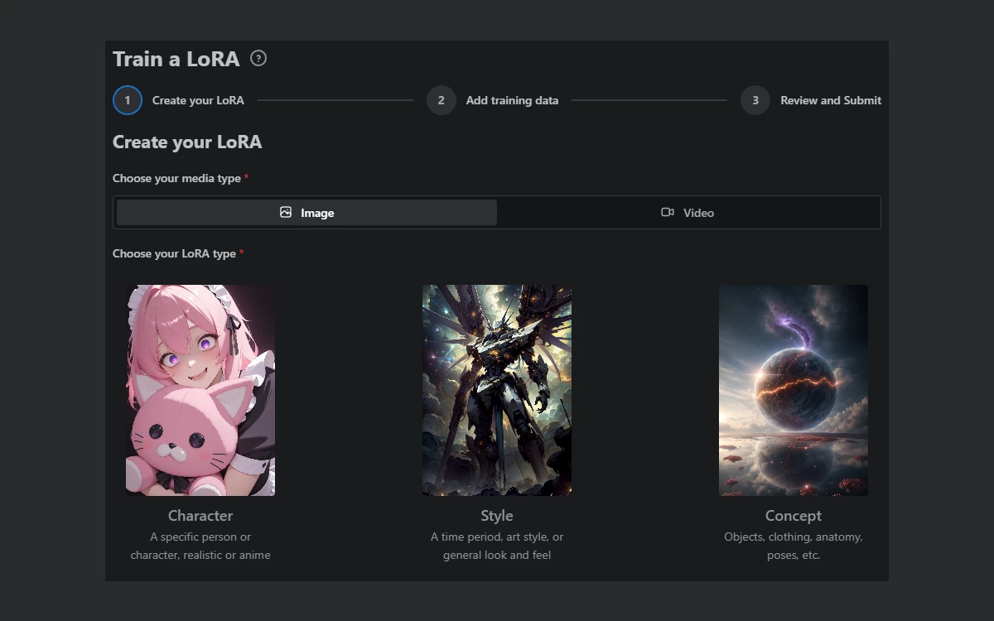Choose the Style LoRA mech thumbnail

[x=497, y=390]
